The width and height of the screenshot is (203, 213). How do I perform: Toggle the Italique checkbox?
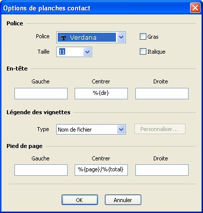143,52
